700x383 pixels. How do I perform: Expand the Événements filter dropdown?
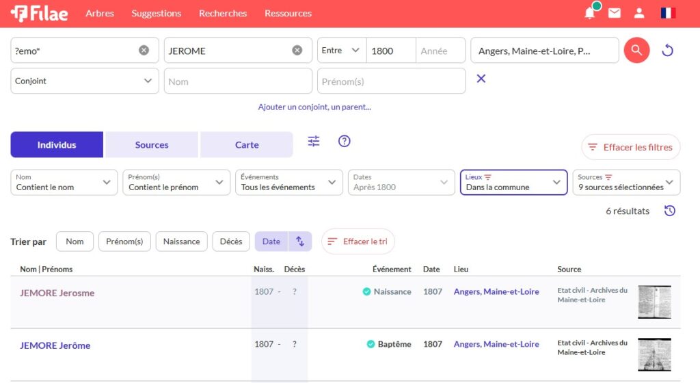(x=288, y=182)
